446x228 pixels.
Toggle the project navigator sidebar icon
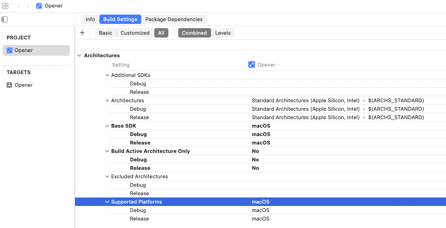point(5,20)
